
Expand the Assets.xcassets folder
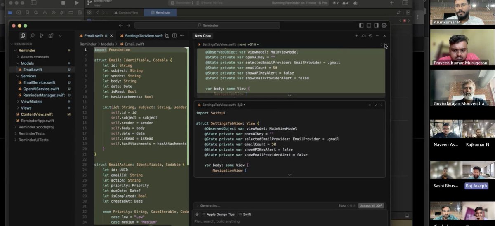tap(18, 57)
